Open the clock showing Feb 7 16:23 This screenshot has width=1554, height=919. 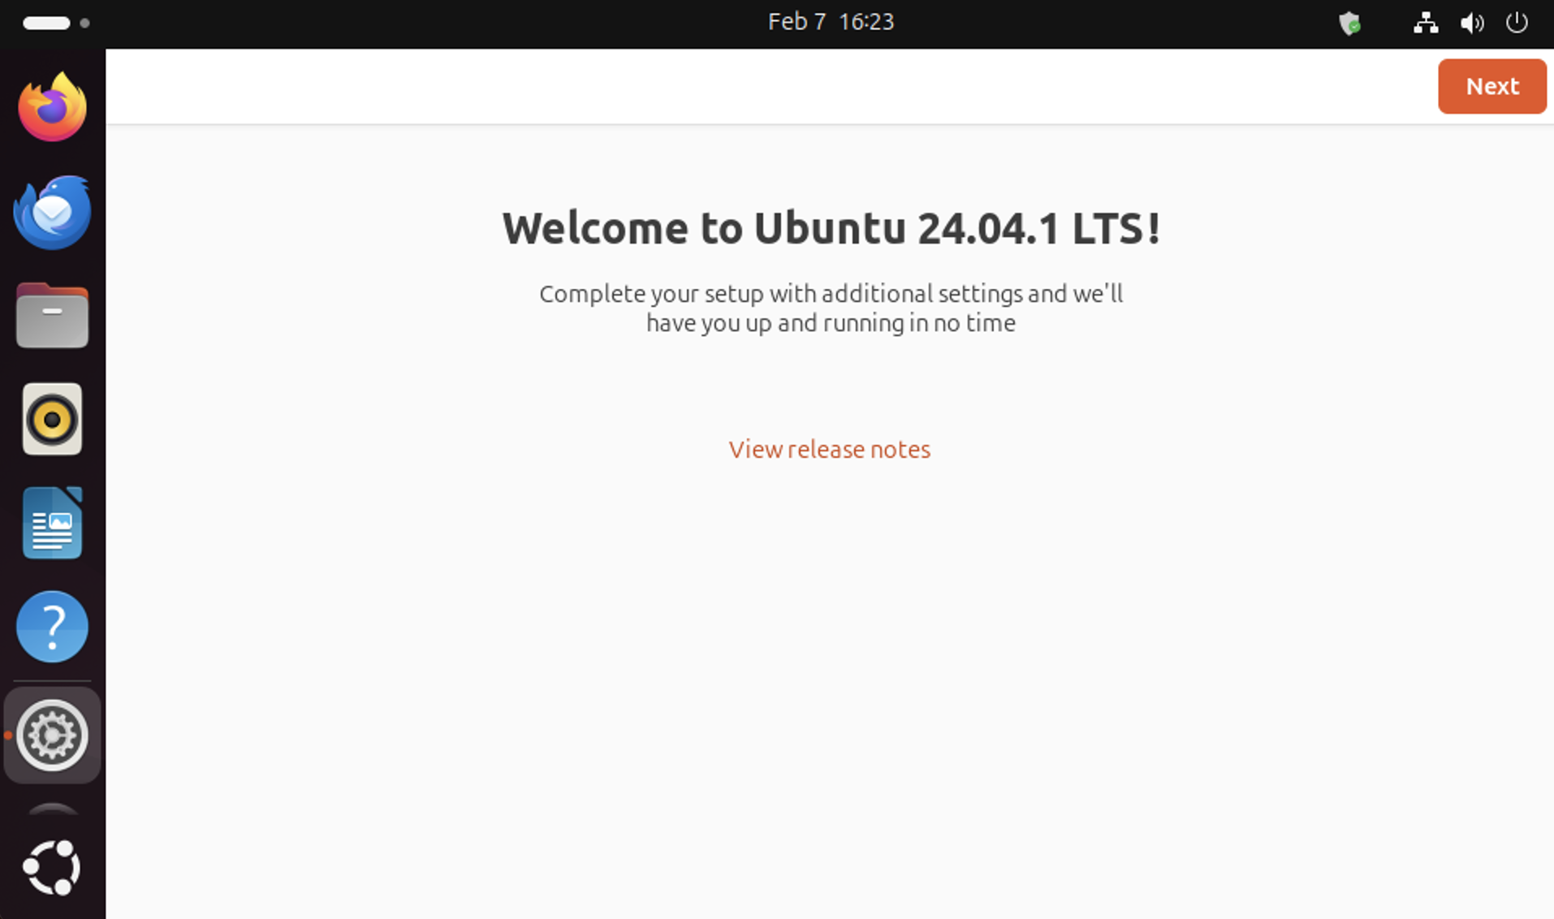pos(831,22)
